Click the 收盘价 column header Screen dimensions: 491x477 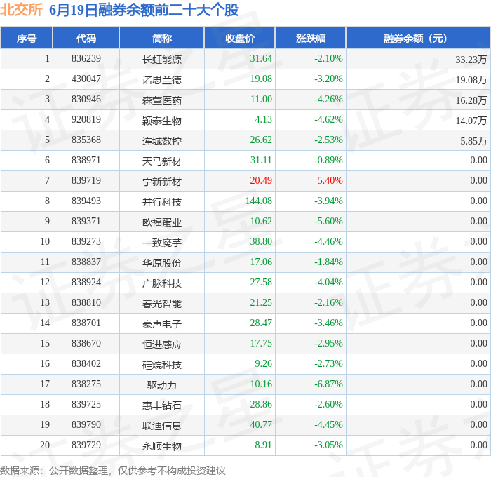(x=240, y=38)
